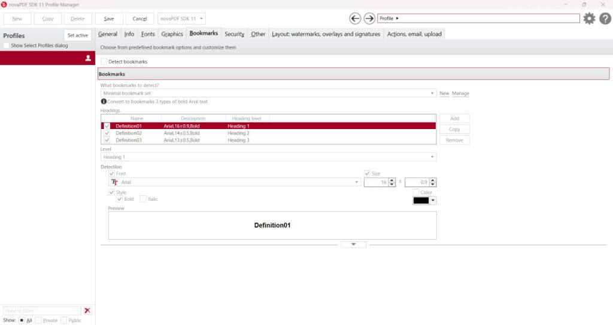Expand the Profile breadcrumb arrow

click(397, 19)
